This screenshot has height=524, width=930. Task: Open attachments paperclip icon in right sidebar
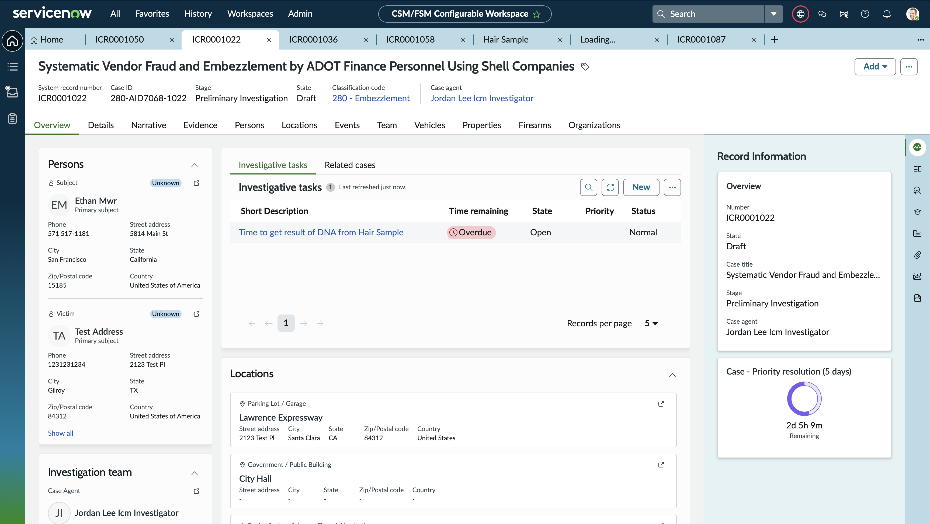coord(917,255)
